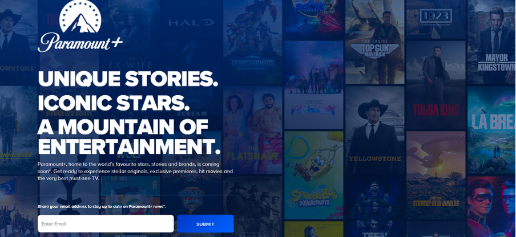Open the La Brea poster
The width and height of the screenshot is (516, 237).
tap(491, 130)
